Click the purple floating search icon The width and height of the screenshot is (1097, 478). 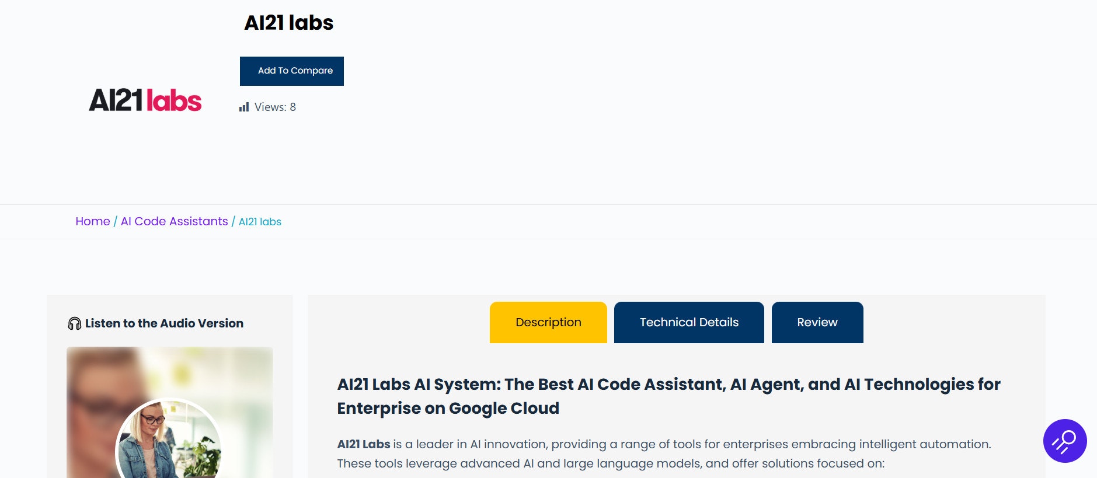[1065, 441]
